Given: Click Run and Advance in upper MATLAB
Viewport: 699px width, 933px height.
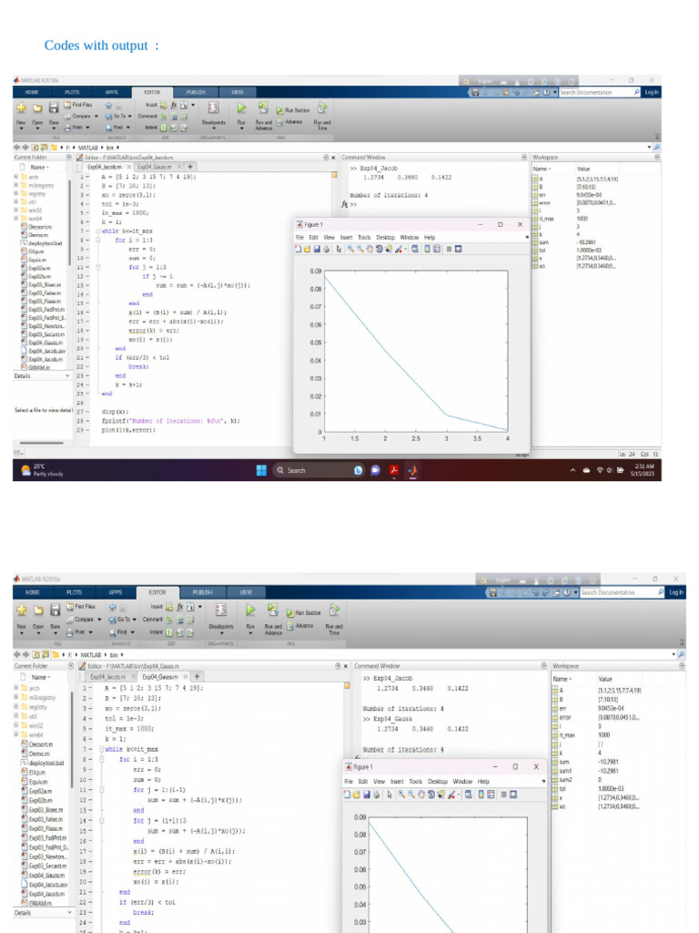Looking at the screenshot, I should [263, 114].
